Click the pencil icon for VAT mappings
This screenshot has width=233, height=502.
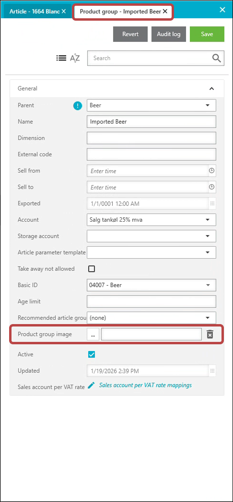91,385
